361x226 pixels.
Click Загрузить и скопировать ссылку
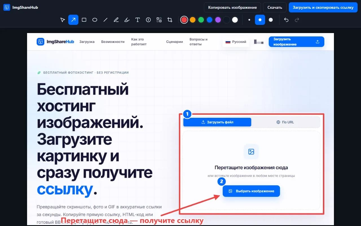pos(323,7)
